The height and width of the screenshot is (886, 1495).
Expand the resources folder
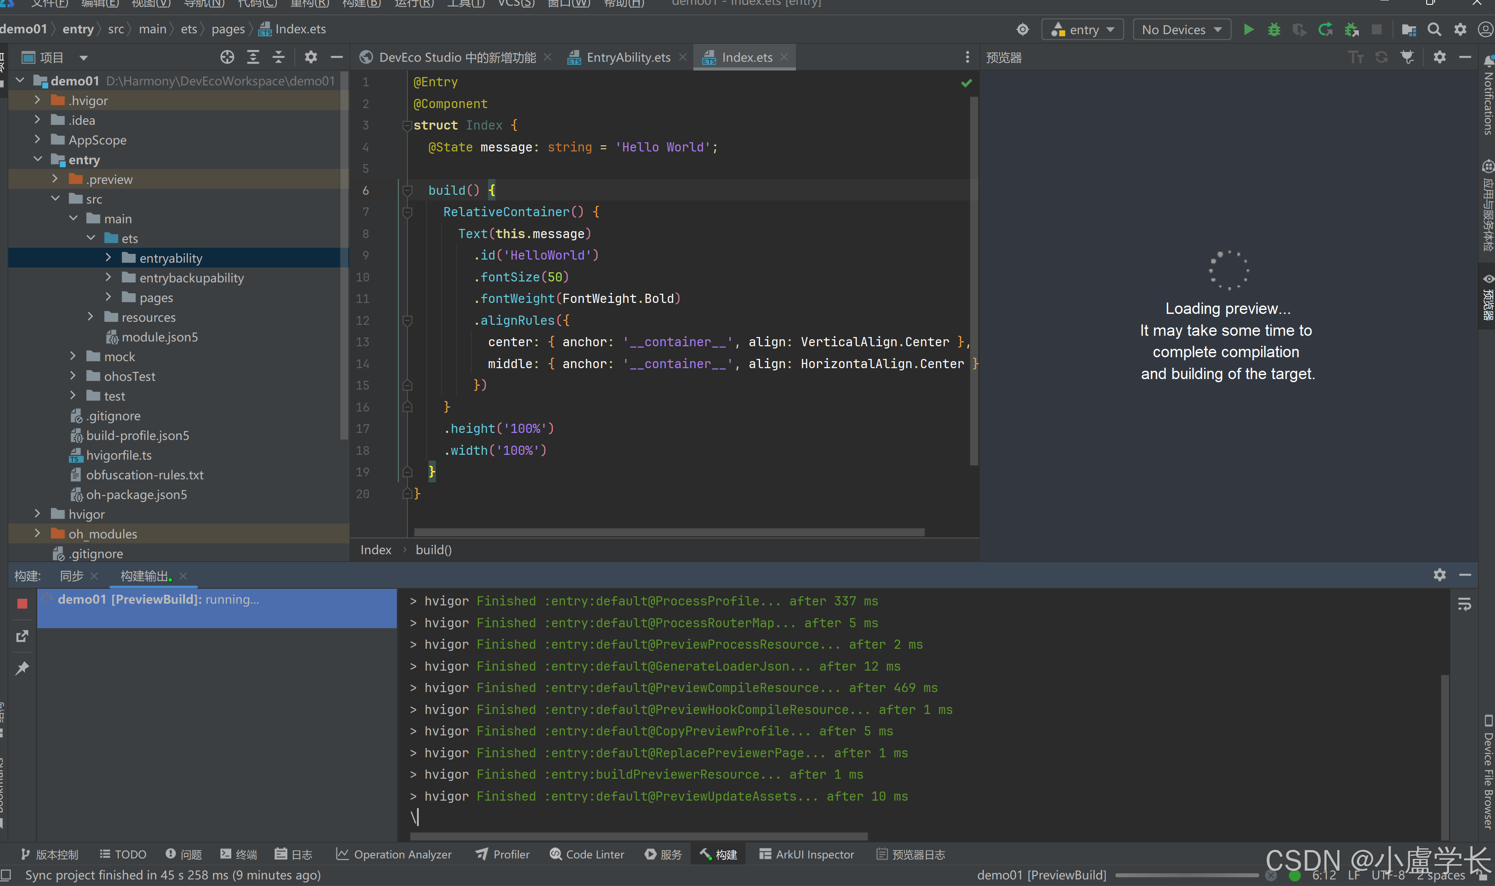(x=90, y=316)
